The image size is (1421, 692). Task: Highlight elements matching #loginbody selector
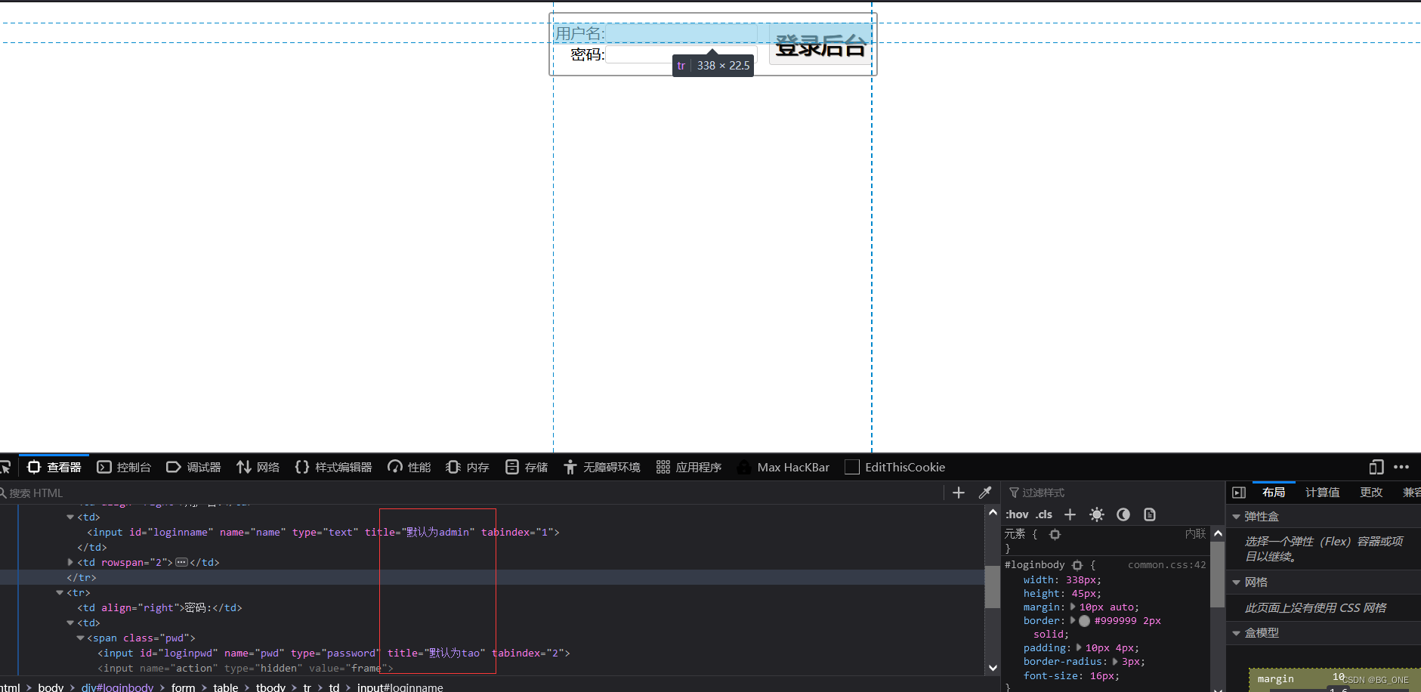coord(1077,565)
